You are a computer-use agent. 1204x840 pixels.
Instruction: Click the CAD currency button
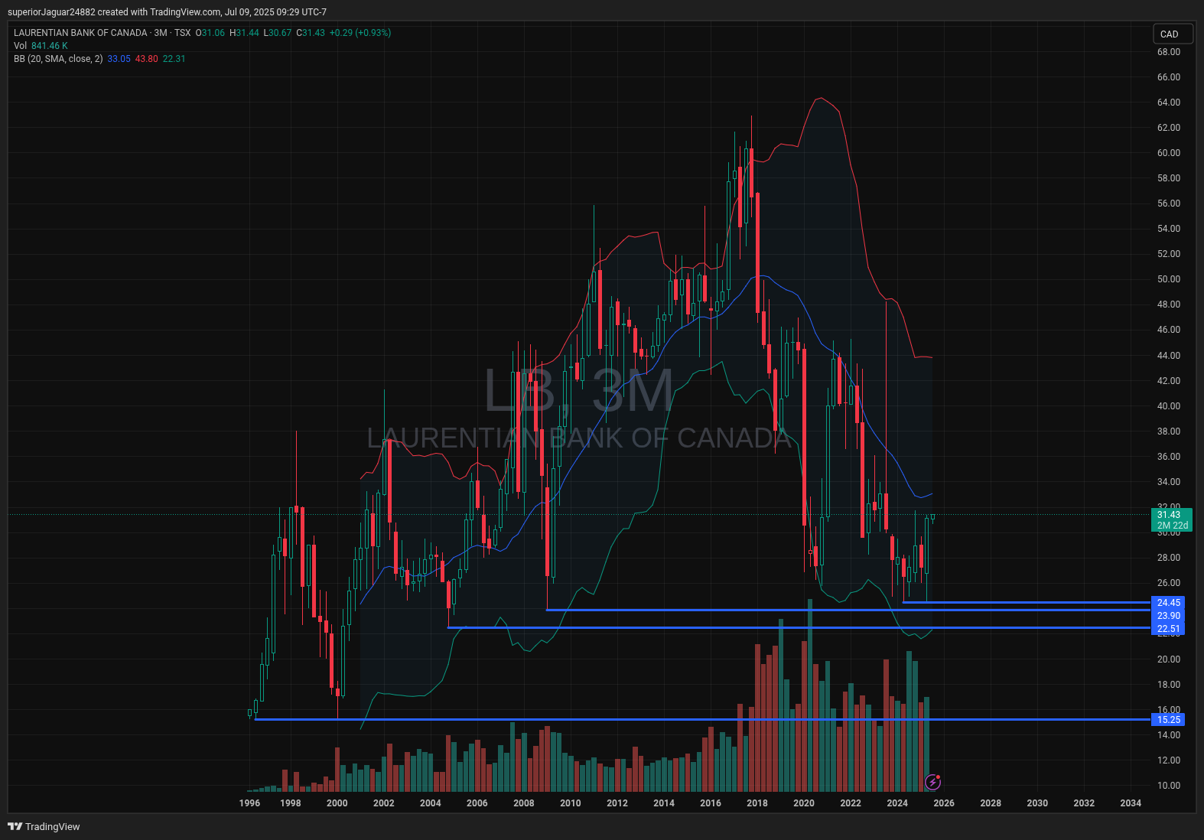point(1173,34)
